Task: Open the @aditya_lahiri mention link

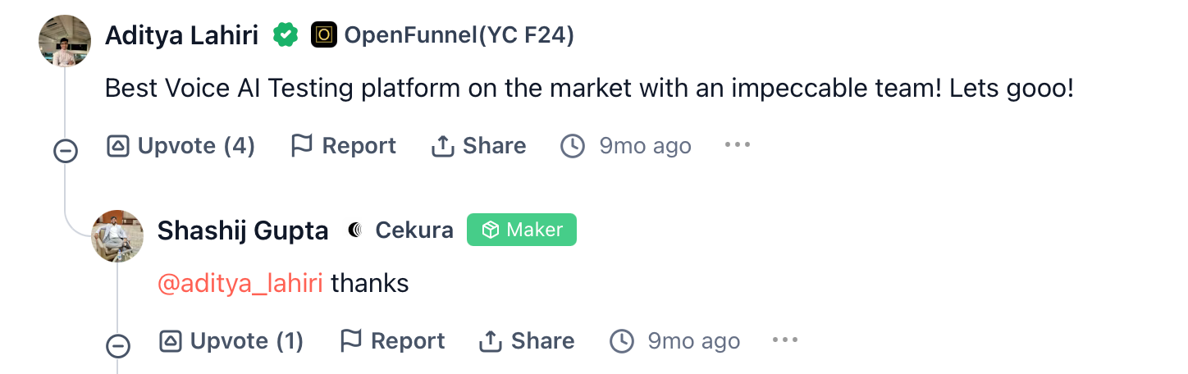Action: click(240, 284)
